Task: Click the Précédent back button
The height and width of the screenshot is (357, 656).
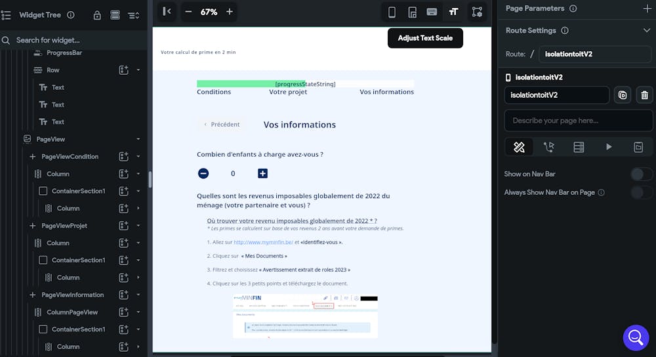Action: [222, 124]
